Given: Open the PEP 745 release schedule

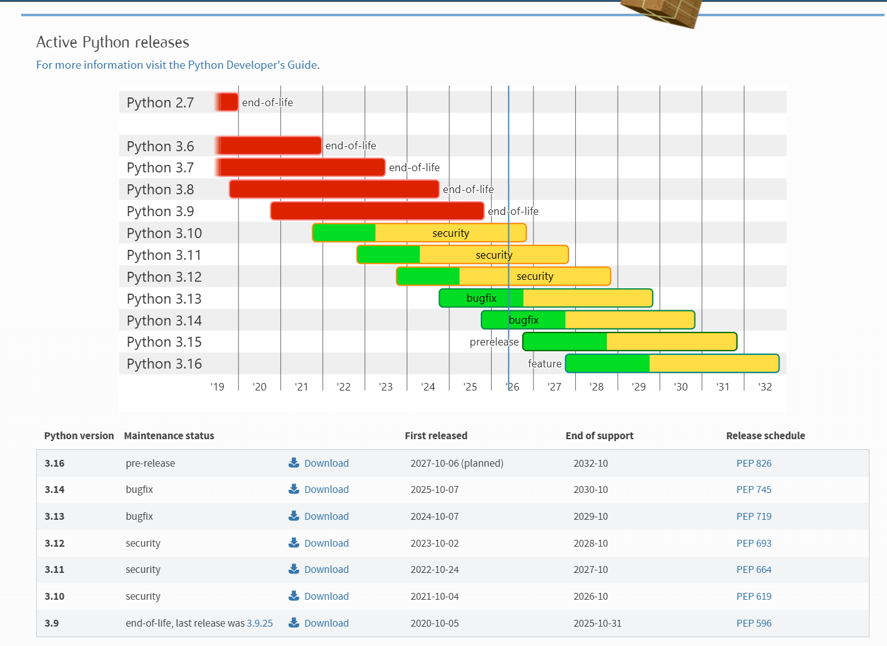Looking at the screenshot, I should pyautogui.click(x=754, y=489).
